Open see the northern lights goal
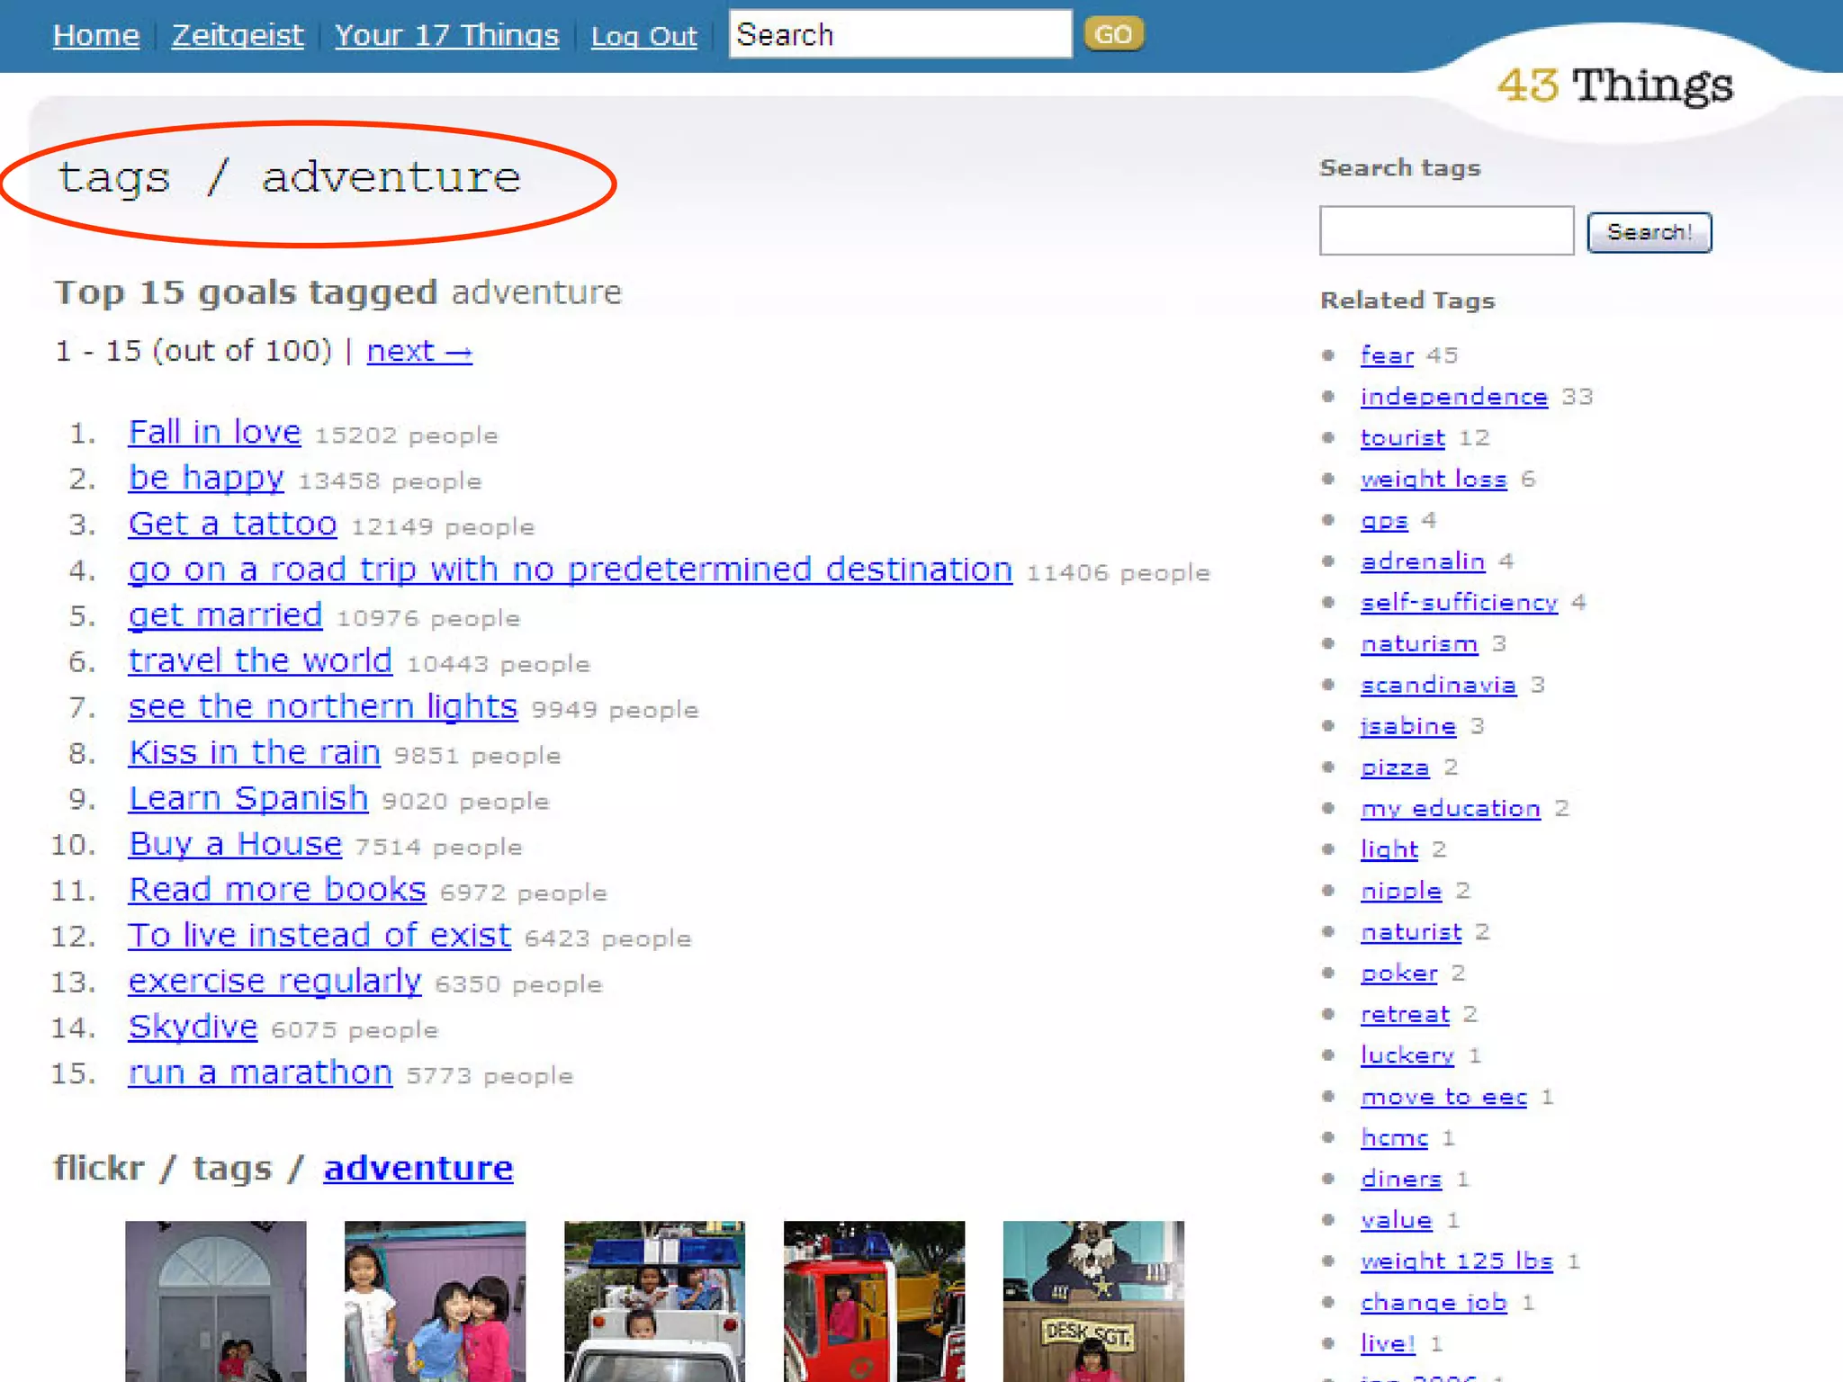The image size is (1843, 1382). (x=322, y=707)
